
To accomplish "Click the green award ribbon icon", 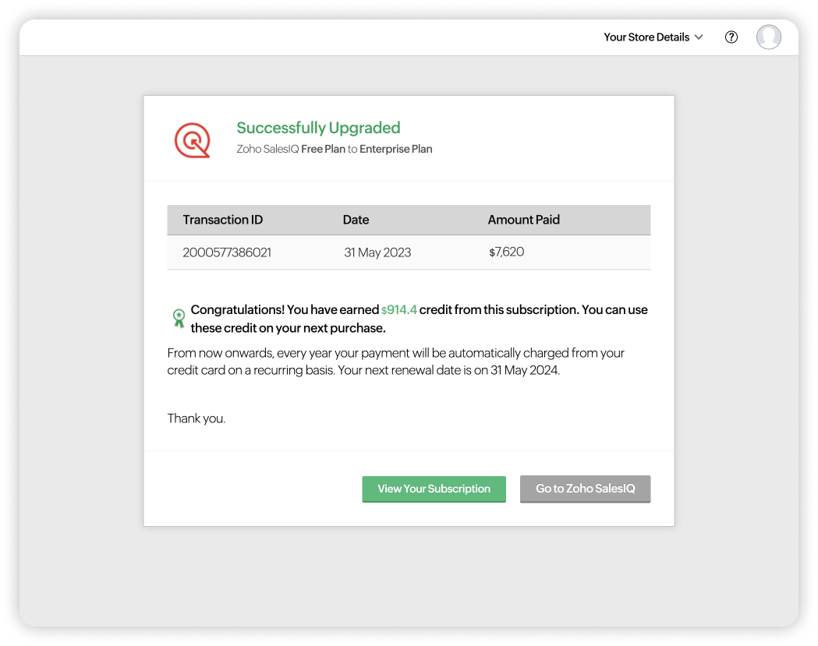I will 179,318.
